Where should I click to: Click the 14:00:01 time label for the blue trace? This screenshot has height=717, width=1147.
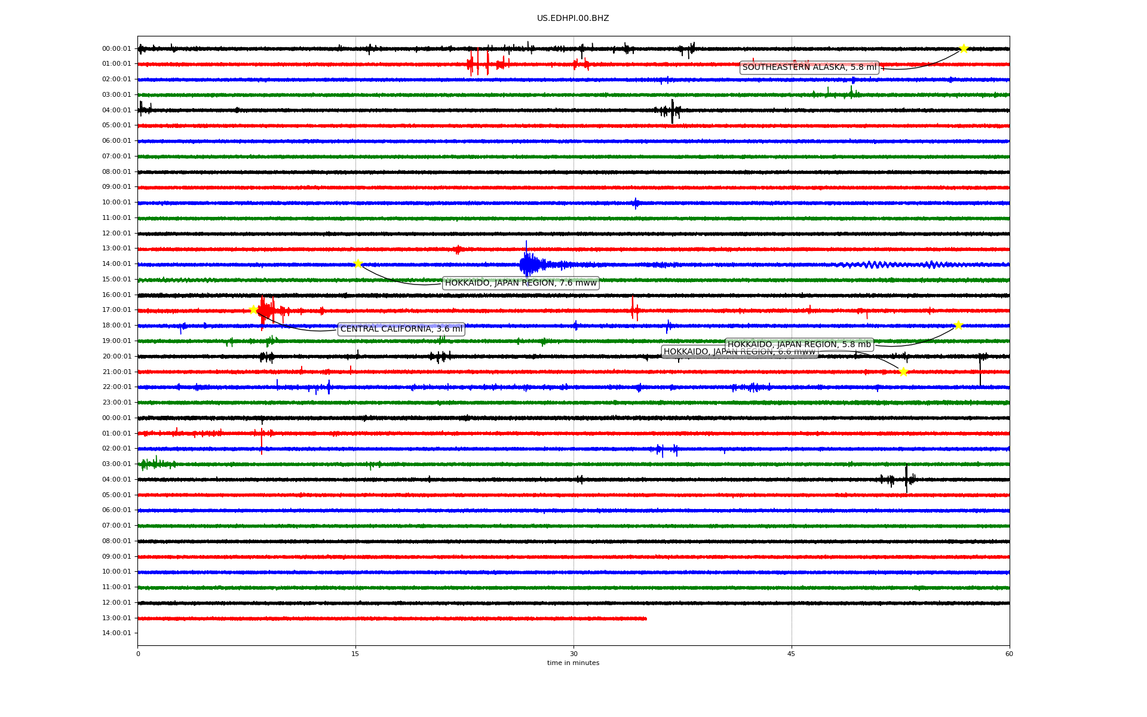(x=116, y=263)
